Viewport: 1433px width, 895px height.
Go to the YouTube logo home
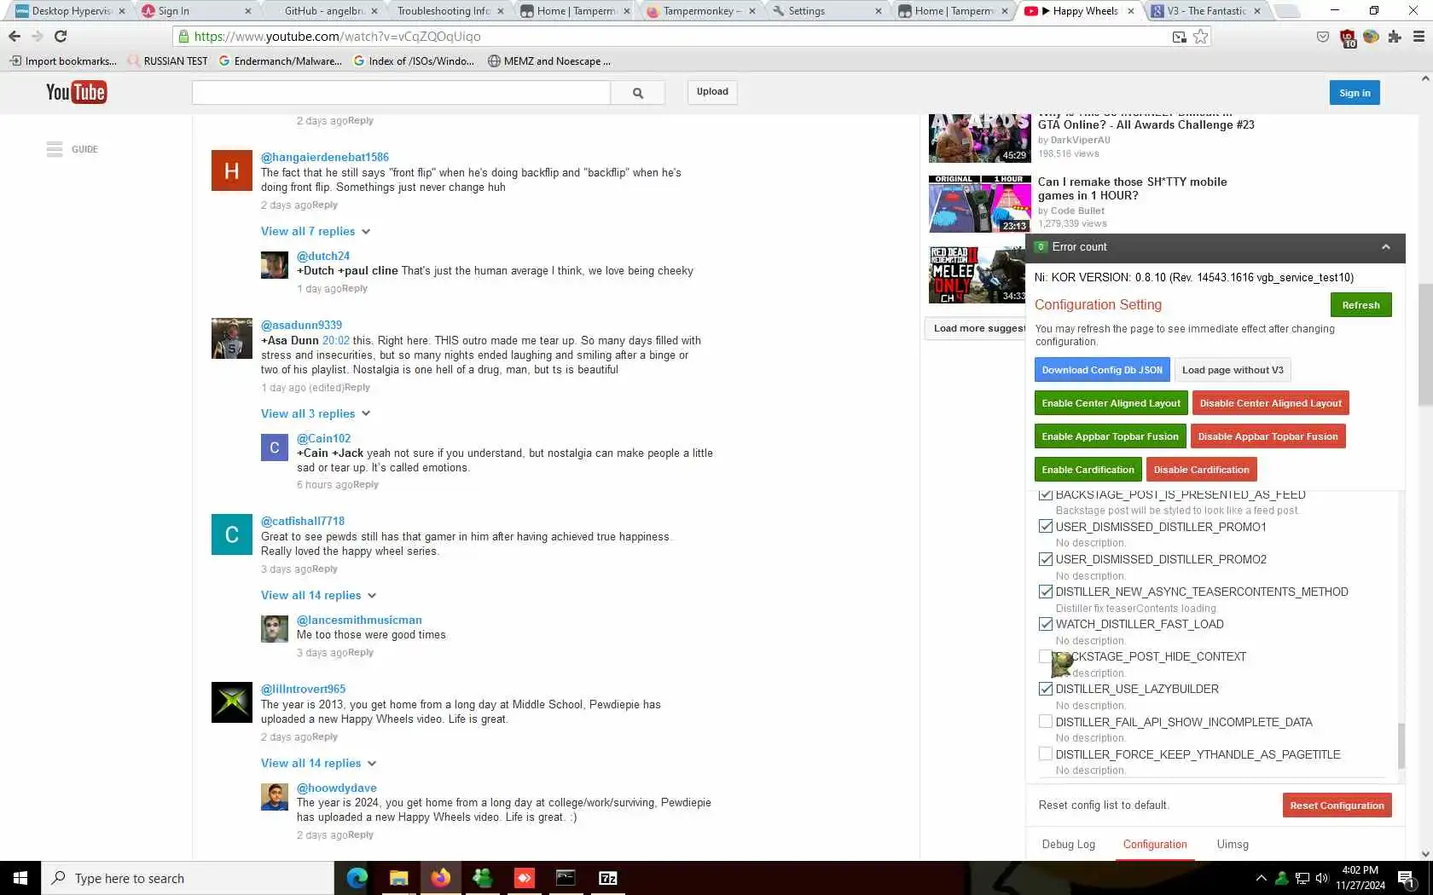[76, 92]
